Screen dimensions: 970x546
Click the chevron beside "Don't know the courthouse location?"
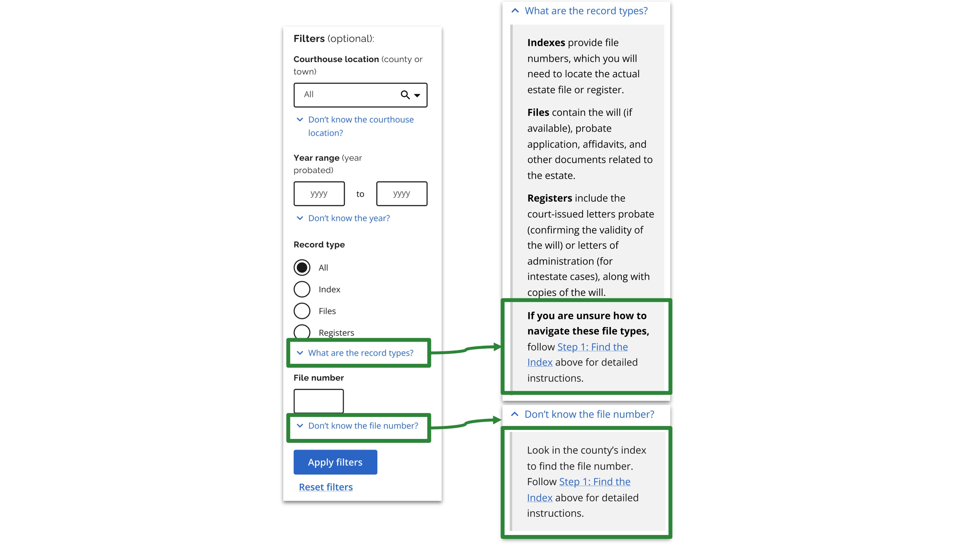(x=300, y=119)
